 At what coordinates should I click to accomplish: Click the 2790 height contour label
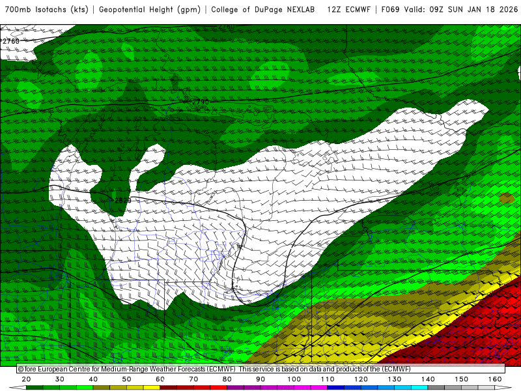click(201, 102)
